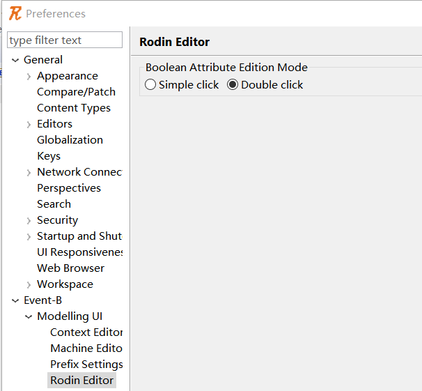Select the Rodin Editor tree item

(x=81, y=381)
